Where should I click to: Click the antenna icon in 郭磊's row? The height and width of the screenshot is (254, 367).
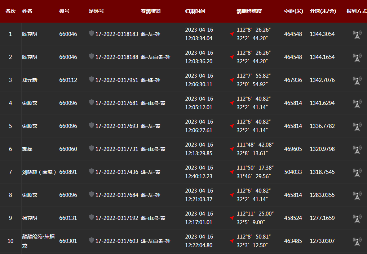357,149
